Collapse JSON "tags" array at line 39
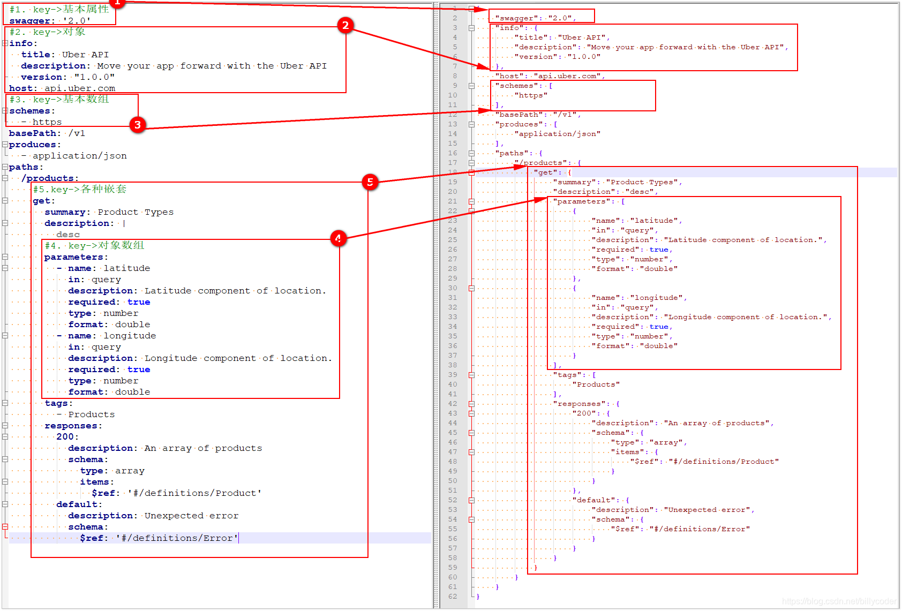Screen dimensions: 902x611 (471, 375)
